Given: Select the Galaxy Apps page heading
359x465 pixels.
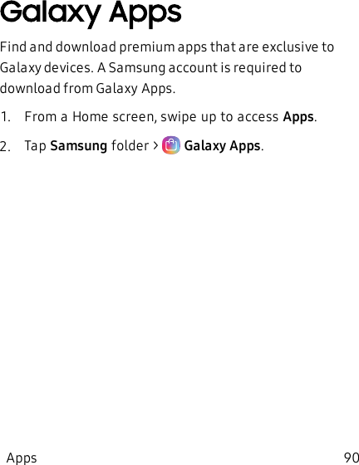Looking at the screenshot, I should tap(91, 13).
